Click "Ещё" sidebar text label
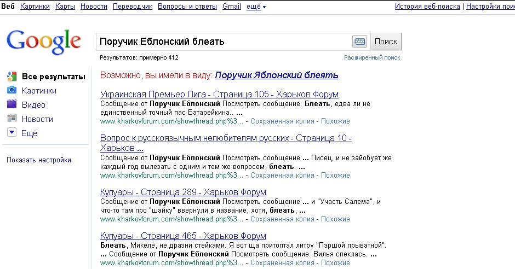 pyautogui.click(x=29, y=133)
